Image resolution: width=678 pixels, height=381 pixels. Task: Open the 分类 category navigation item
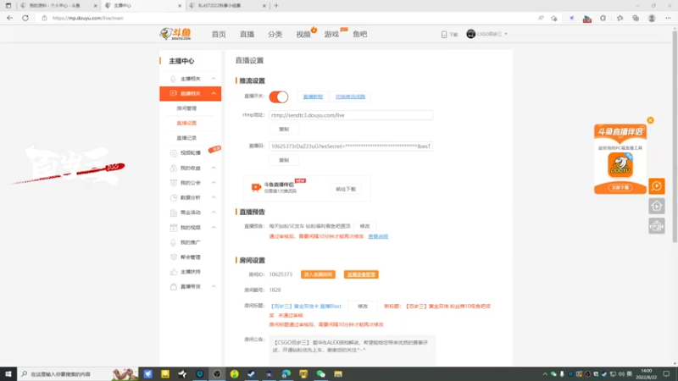point(275,34)
